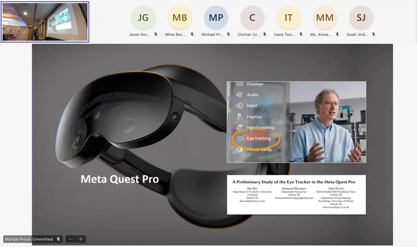The width and height of the screenshot is (417, 247).
Task: Select Michael's MP avatar
Action: point(216,18)
